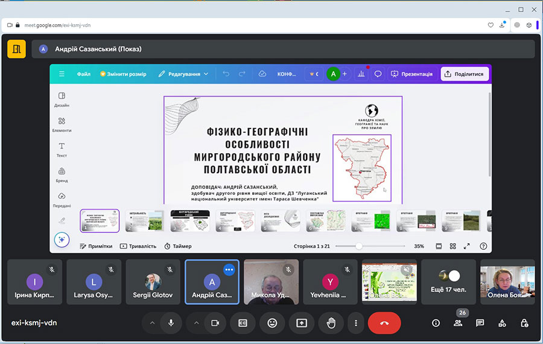The width and height of the screenshot is (543, 344).
Task: Toggle the camera in the call bar
Action: click(x=214, y=323)
